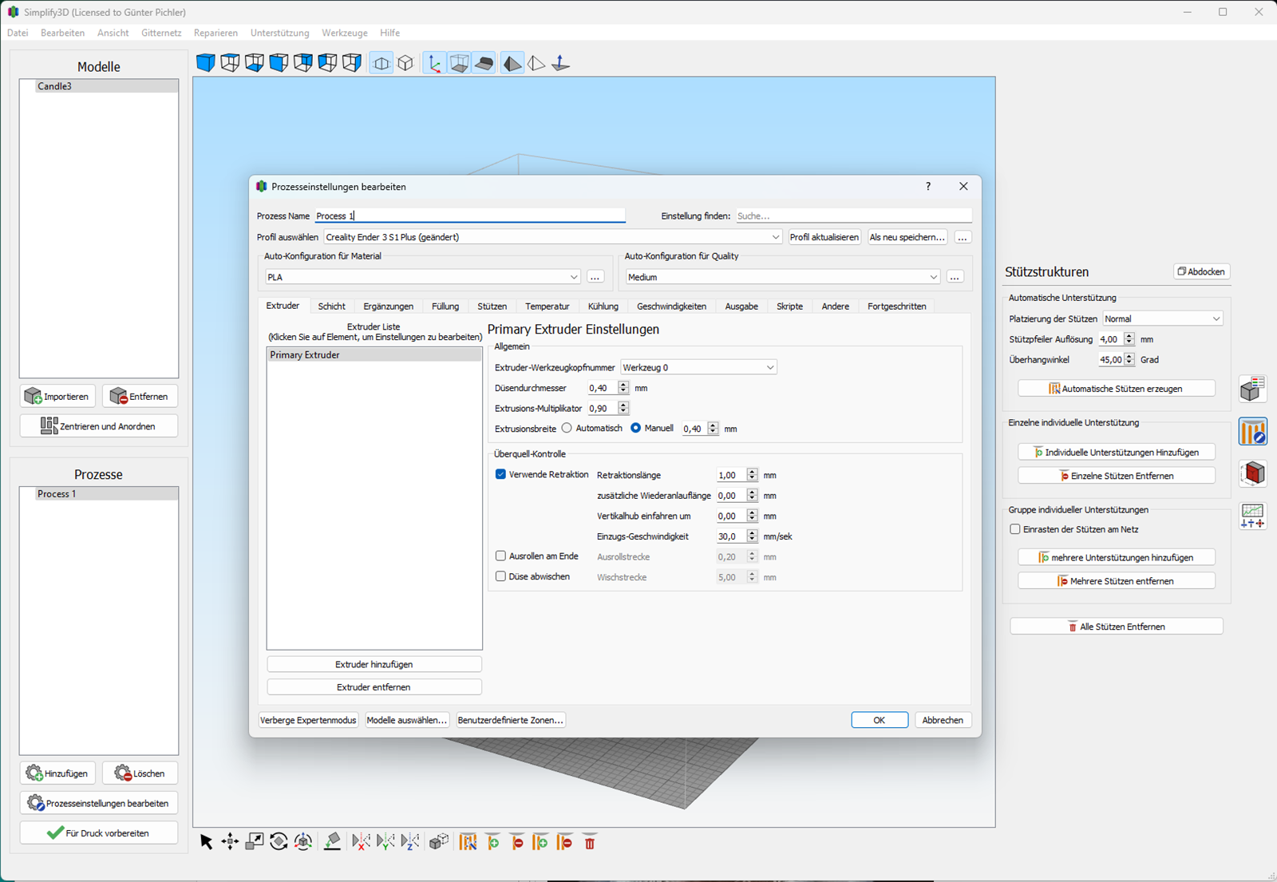Open model settings panel sidebar icon
Image resolution: width=1277 pixels, height=882 pixels.
[x=1253, y=389]
